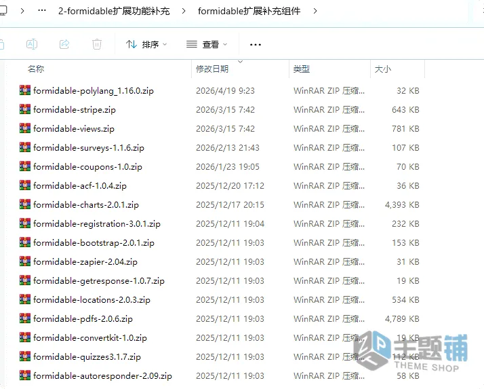
Task: Expand chevron after formidable扩展补充组件 breadcrumb
Action: 315,11
